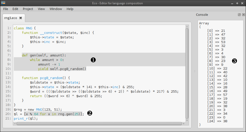Screen dimensions: 246x132
Task: Float the Console panel
Action: pyautogui.click(x=239, y=15)
